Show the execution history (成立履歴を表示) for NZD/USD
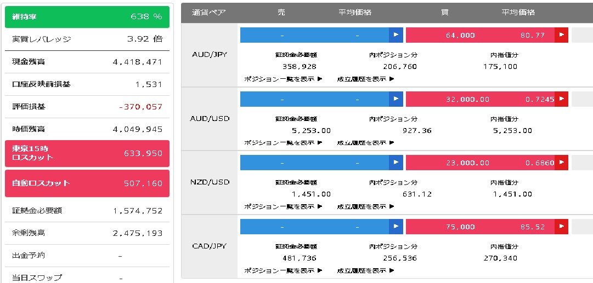 click(x=365, y=206)
